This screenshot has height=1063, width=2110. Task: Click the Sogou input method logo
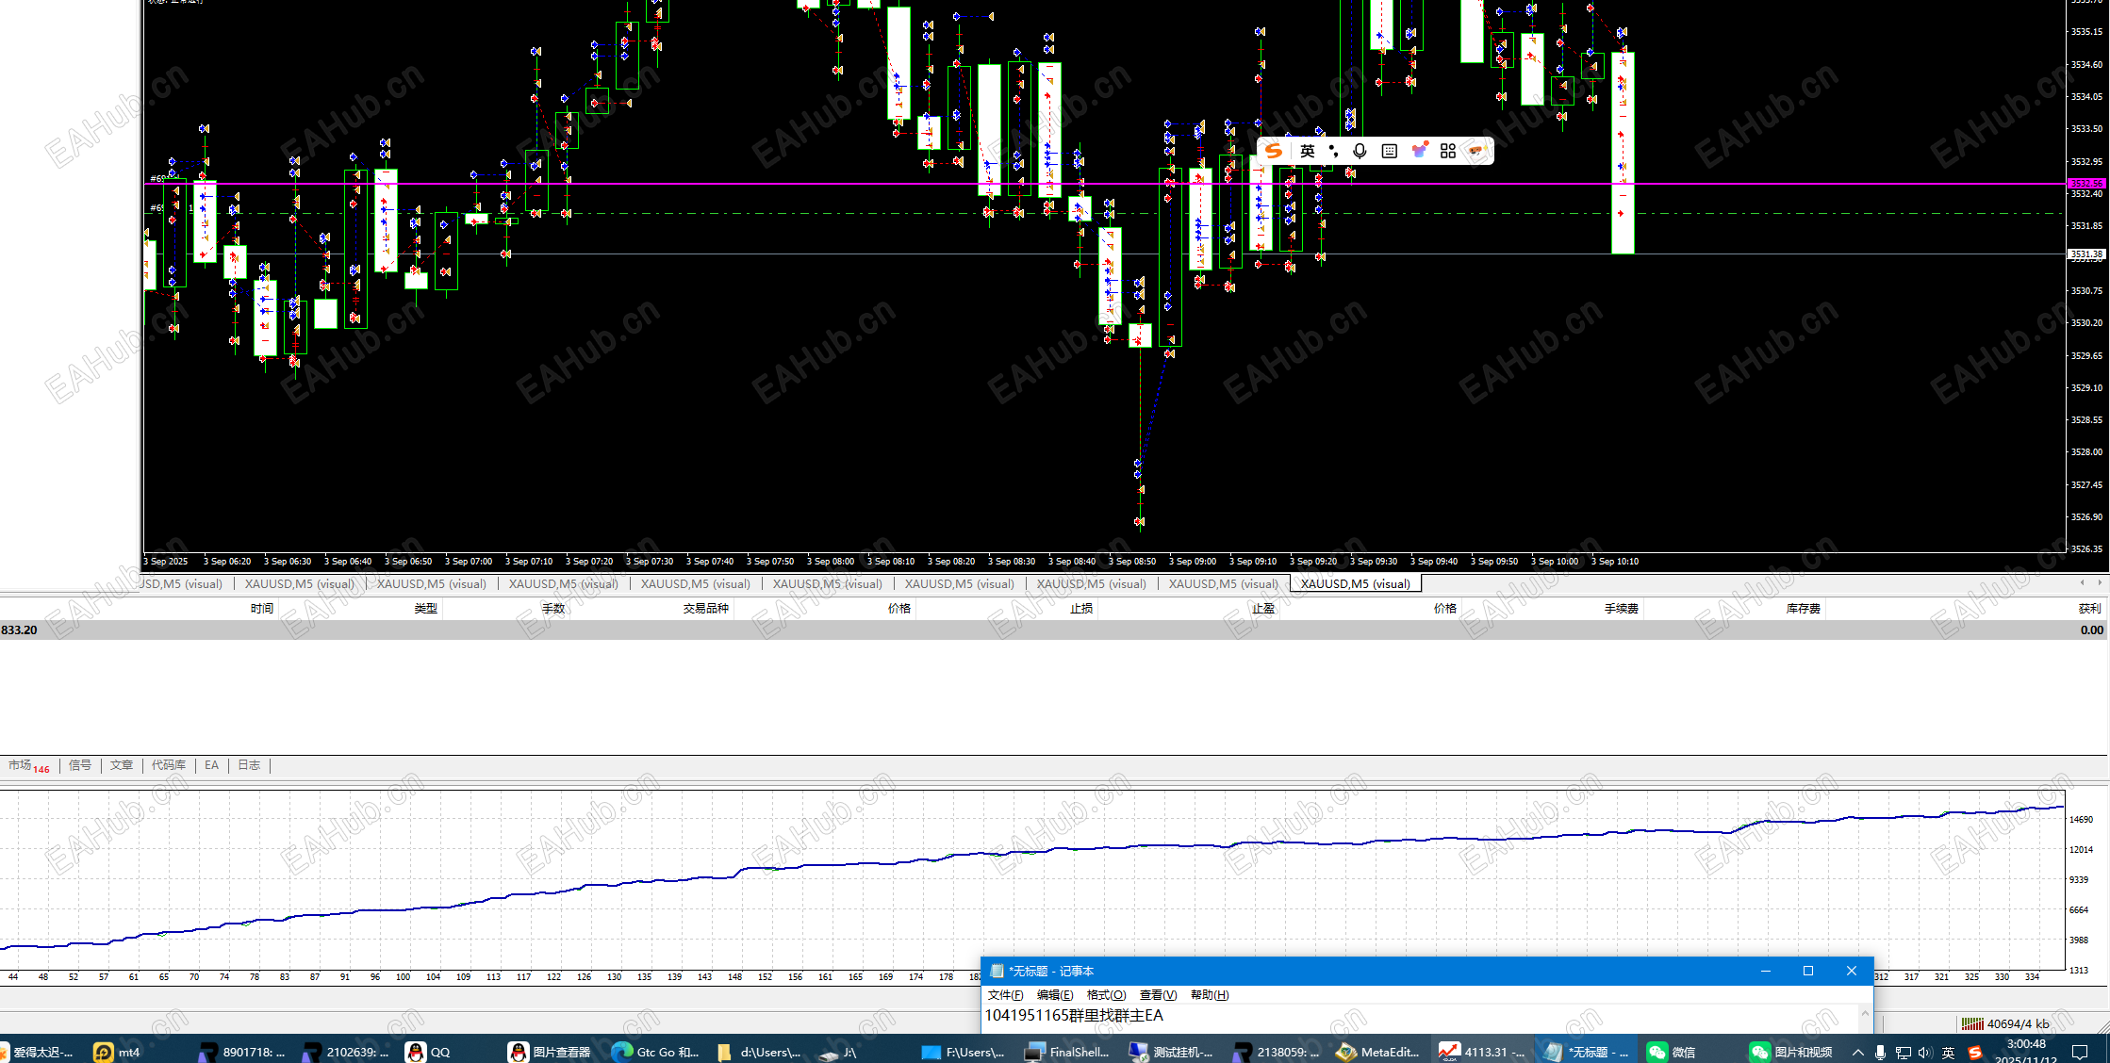pyautogui.click(x=1274, y=151)
